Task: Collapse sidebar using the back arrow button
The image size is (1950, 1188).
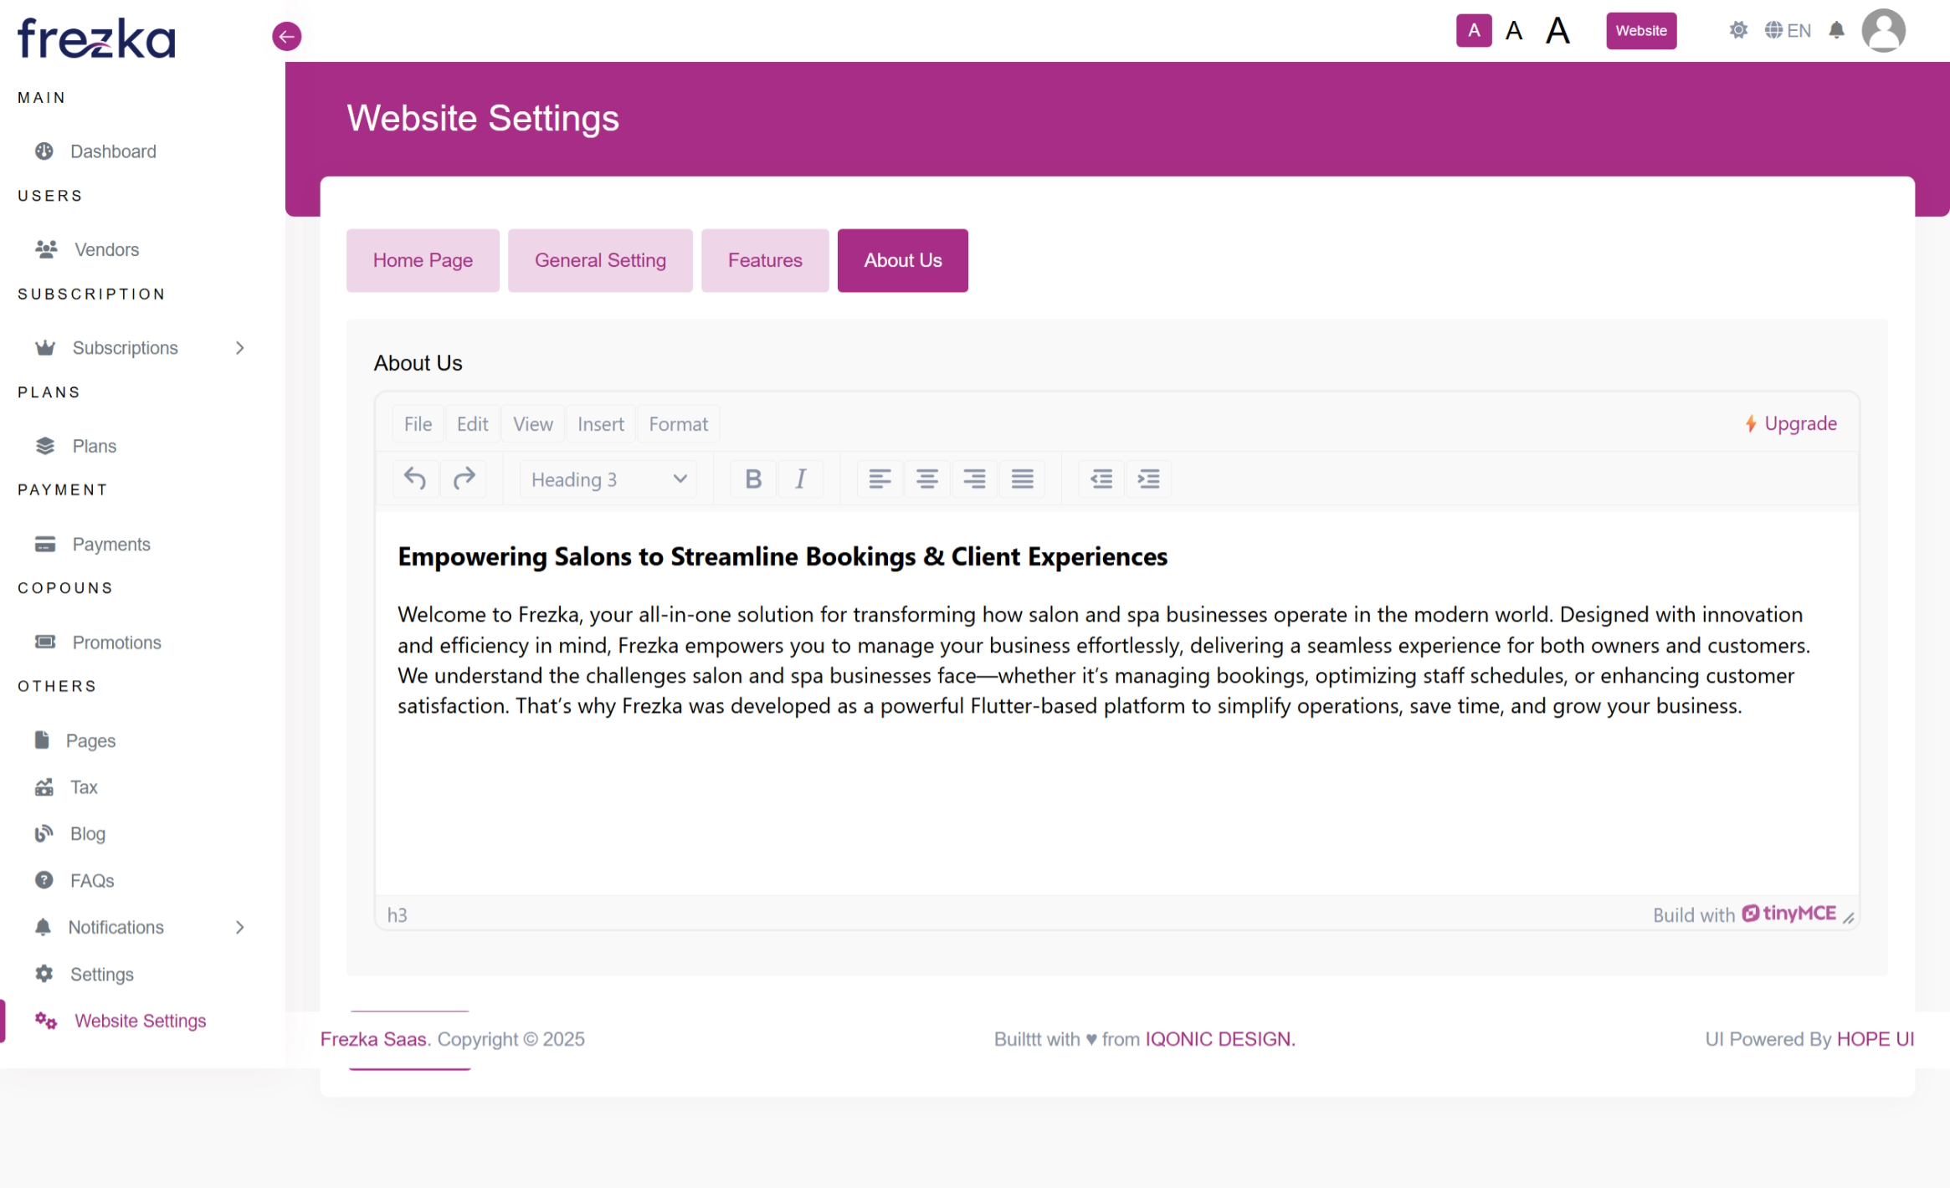Action: coord(286,36)
